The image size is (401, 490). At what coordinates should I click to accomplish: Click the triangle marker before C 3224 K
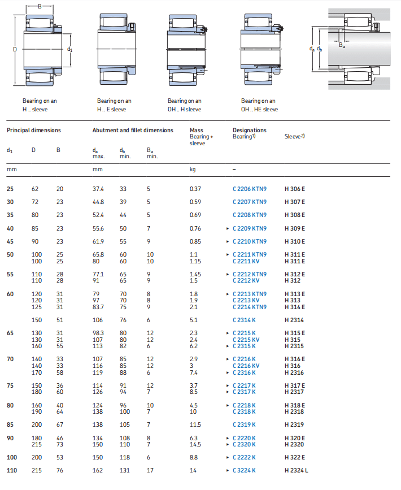point(227,470)
